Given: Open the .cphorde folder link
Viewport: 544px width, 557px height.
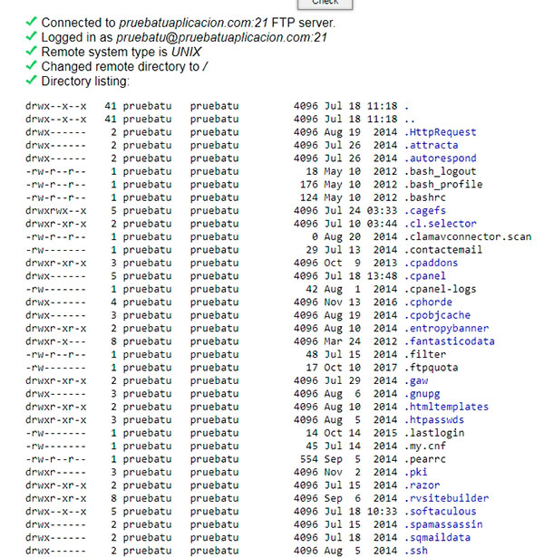Looking at the screenshot, I should click(428, 303).
